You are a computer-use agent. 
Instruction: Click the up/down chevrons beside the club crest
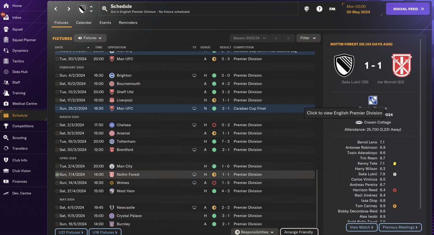pyautogui.click(x=91, y=9)
